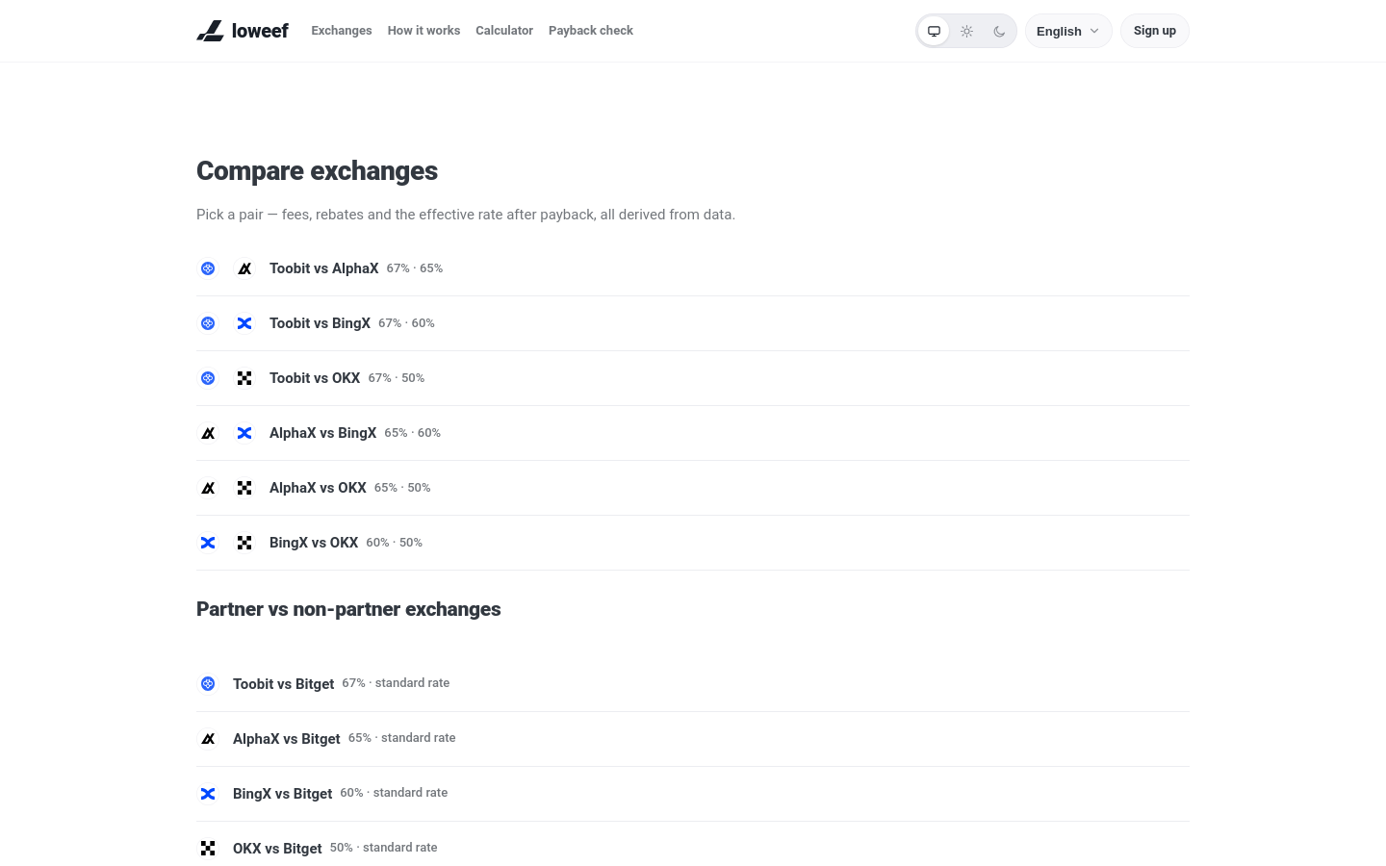This screenshot has height=866, width=1386.
Task: Open the Toobit vs Bitget comparison
Action: tap(283, 684)
